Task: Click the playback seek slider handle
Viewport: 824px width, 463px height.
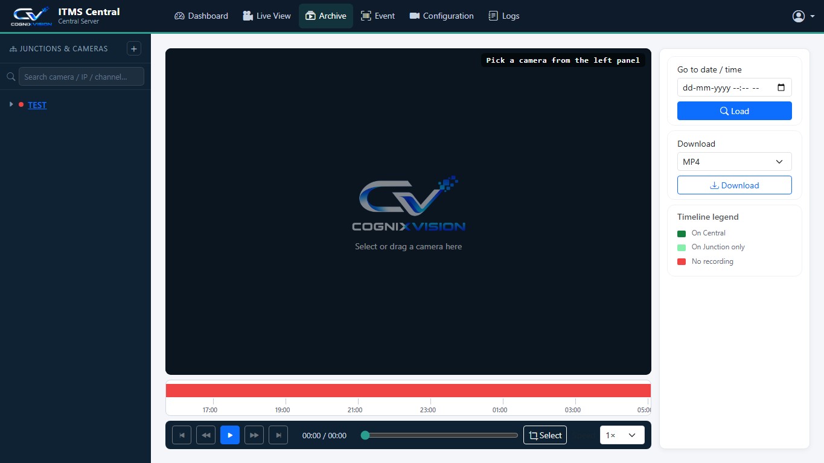Action: coord(365,435)
